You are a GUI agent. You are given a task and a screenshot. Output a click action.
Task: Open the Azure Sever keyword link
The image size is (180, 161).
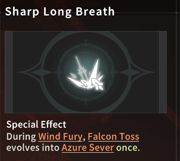(88, 148)
